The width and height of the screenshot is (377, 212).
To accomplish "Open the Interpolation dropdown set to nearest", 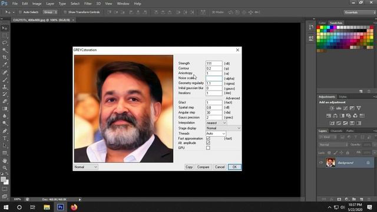I will (216, 123).
